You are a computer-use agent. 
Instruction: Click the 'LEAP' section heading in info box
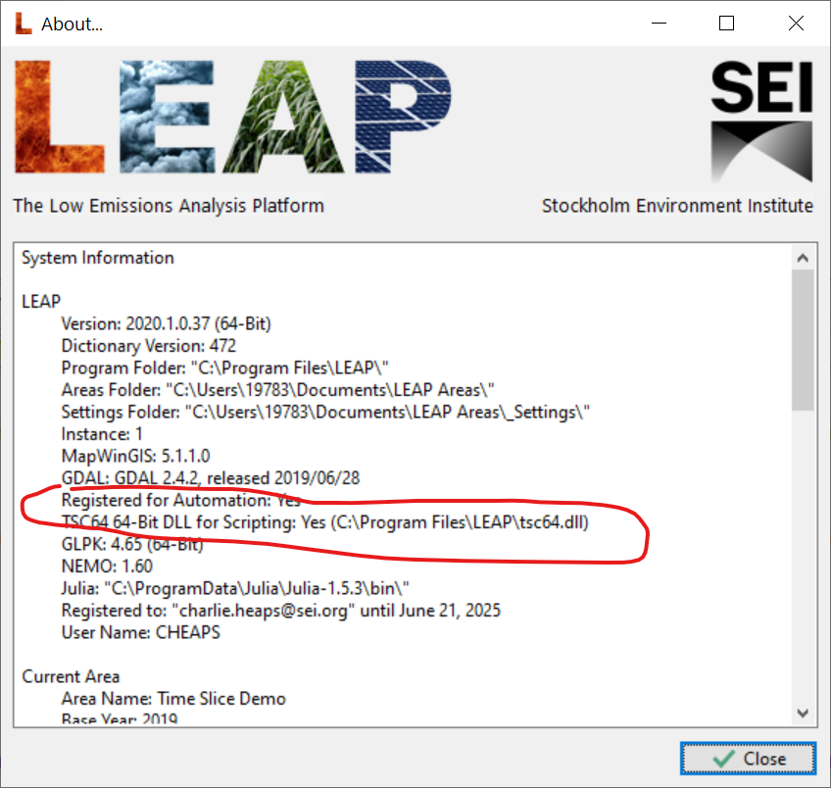coord(41,302)
